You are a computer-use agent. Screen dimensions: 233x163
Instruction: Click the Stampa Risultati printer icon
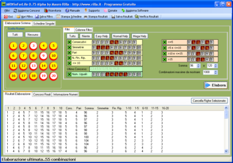pyautogui.click(x=85, y=16)
